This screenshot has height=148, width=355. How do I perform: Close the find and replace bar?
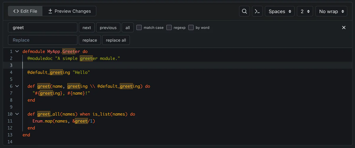344,28
